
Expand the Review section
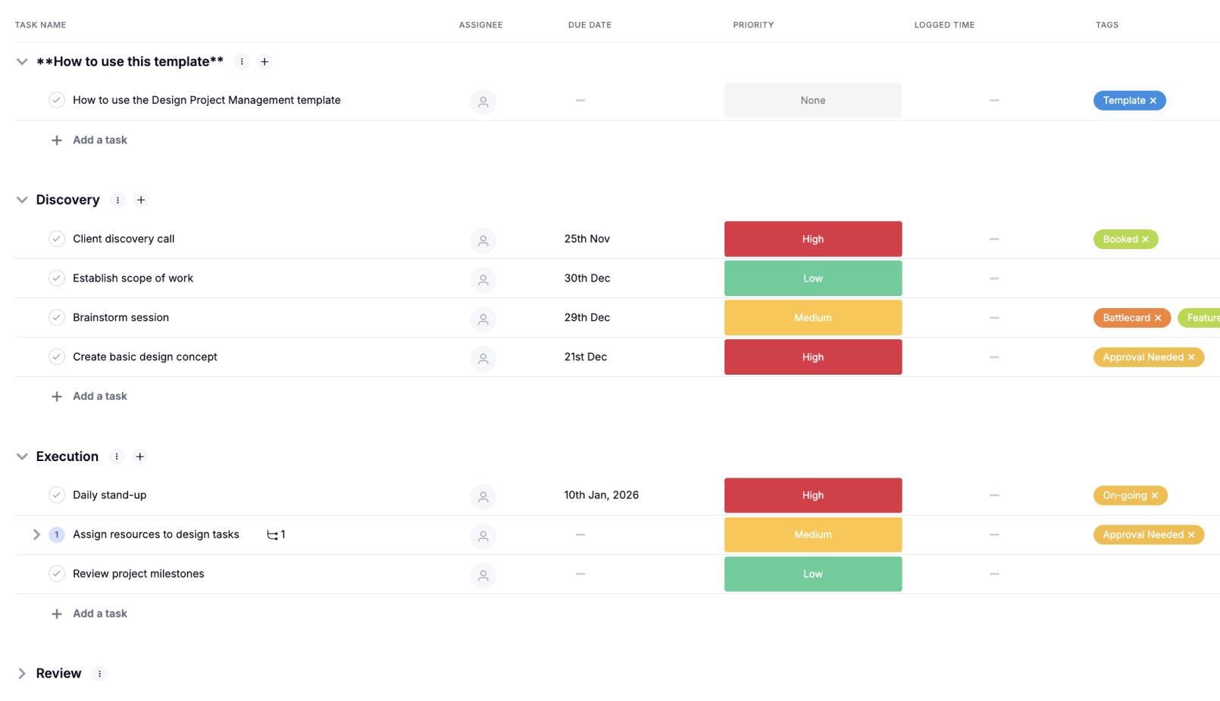pos(22,674)
